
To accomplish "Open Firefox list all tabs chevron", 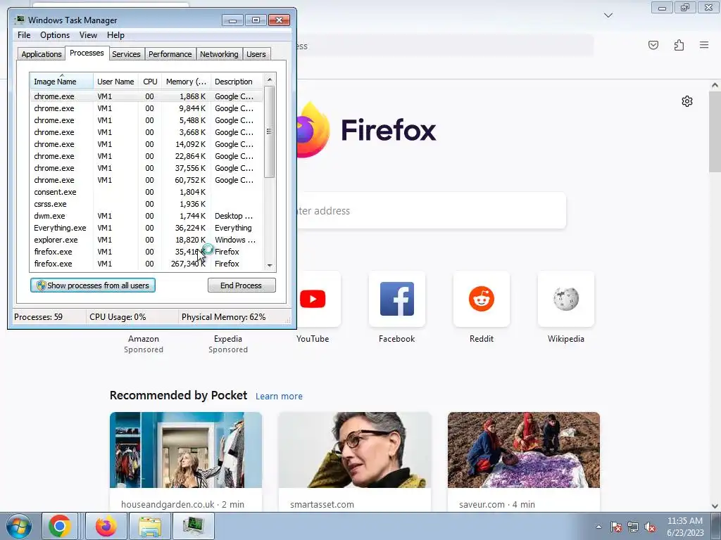I will pyautogui.click(x=608, y=15).
